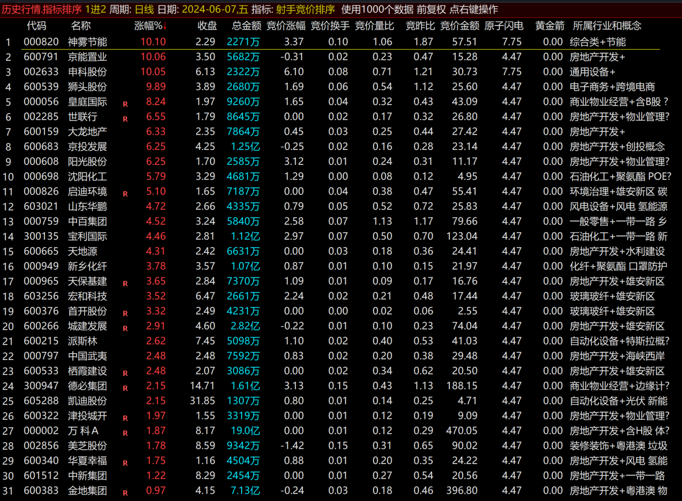Image resolution: width=682 pixels, height=501 pixels.
Task: Click the R marker beside 津投城开
Action: (125, 418)
